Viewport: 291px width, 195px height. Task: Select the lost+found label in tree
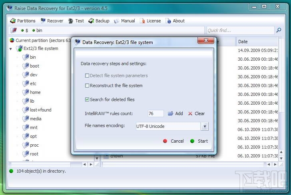click(41, 110)
